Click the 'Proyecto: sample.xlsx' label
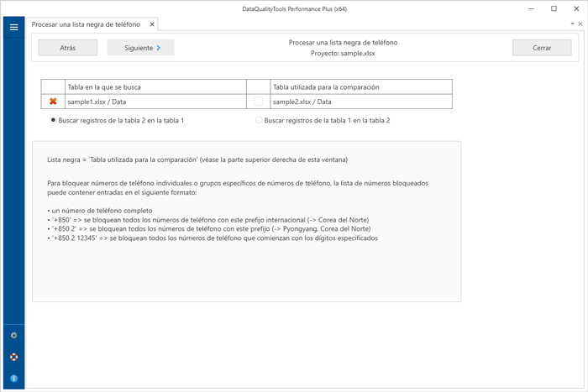The image size is (588, 392). pyautogui.click(x=343, y=53)
